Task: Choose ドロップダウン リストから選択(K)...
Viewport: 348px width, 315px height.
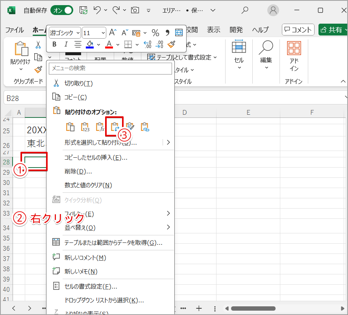Action: [110, 300]
